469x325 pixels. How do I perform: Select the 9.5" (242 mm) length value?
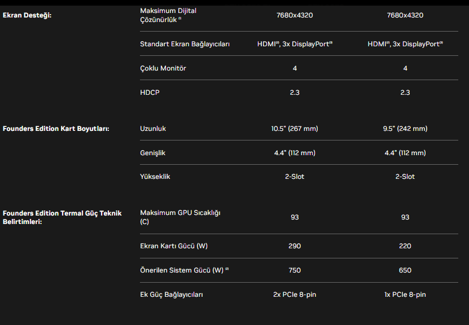point(405,129)
